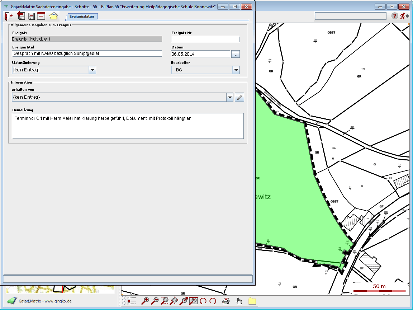Click the red minus window icon

coord(41,16)
